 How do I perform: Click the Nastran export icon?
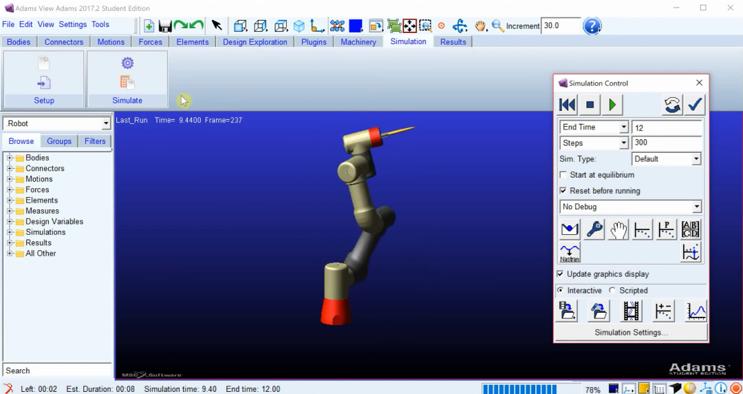(570, 253)
